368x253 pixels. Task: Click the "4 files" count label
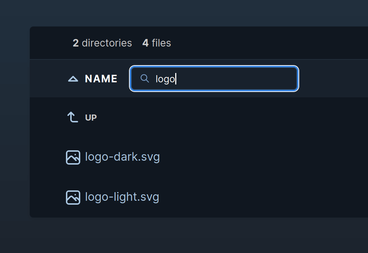(x=157, y=43)
